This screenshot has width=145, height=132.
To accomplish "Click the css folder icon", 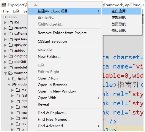I will click(x=18, y=90).
